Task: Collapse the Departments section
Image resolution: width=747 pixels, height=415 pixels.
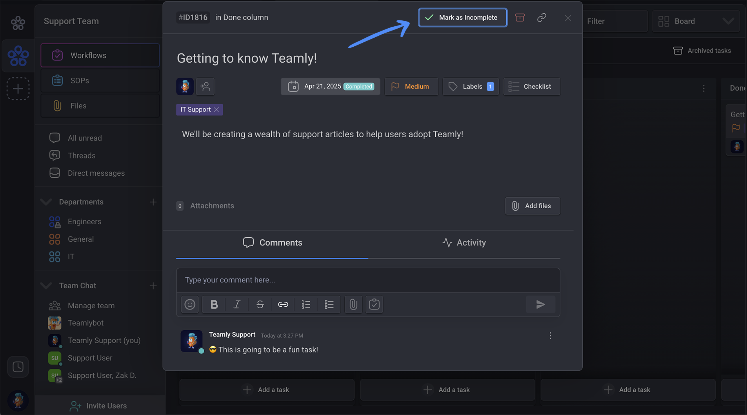Action: click(x=46, y=202)
